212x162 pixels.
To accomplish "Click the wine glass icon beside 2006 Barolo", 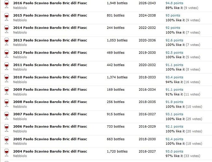I will point(6,128).
